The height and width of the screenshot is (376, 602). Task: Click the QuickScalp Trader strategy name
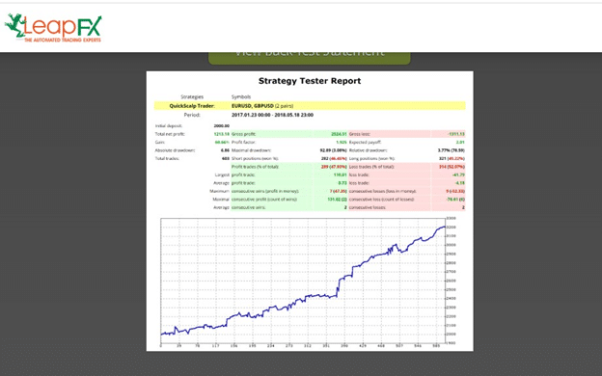192,106
